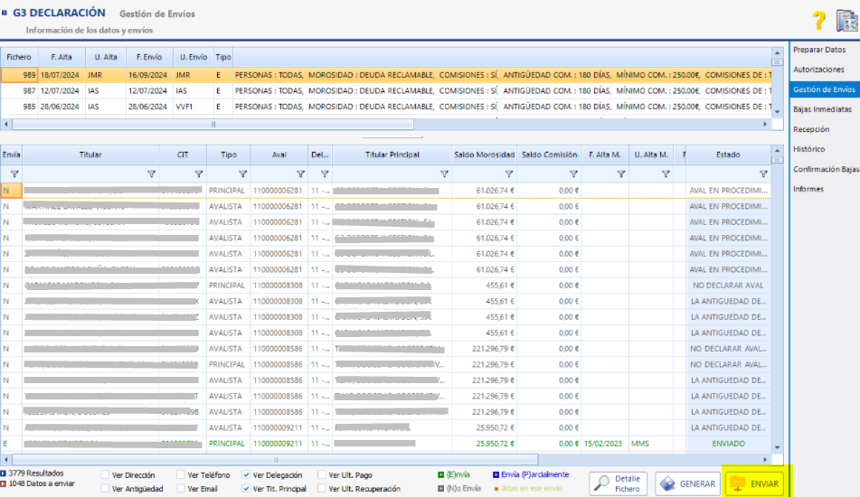Toggle the Ver Ult. Recuperación checkbox
The image size is (860, 497).
(x=323, y=489)
